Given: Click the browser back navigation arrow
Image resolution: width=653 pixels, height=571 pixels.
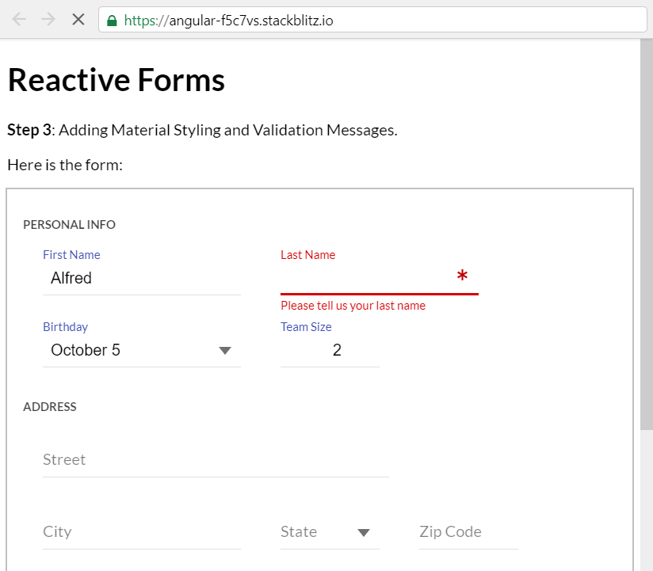Looking at the screenshot, I should point(18,19).
